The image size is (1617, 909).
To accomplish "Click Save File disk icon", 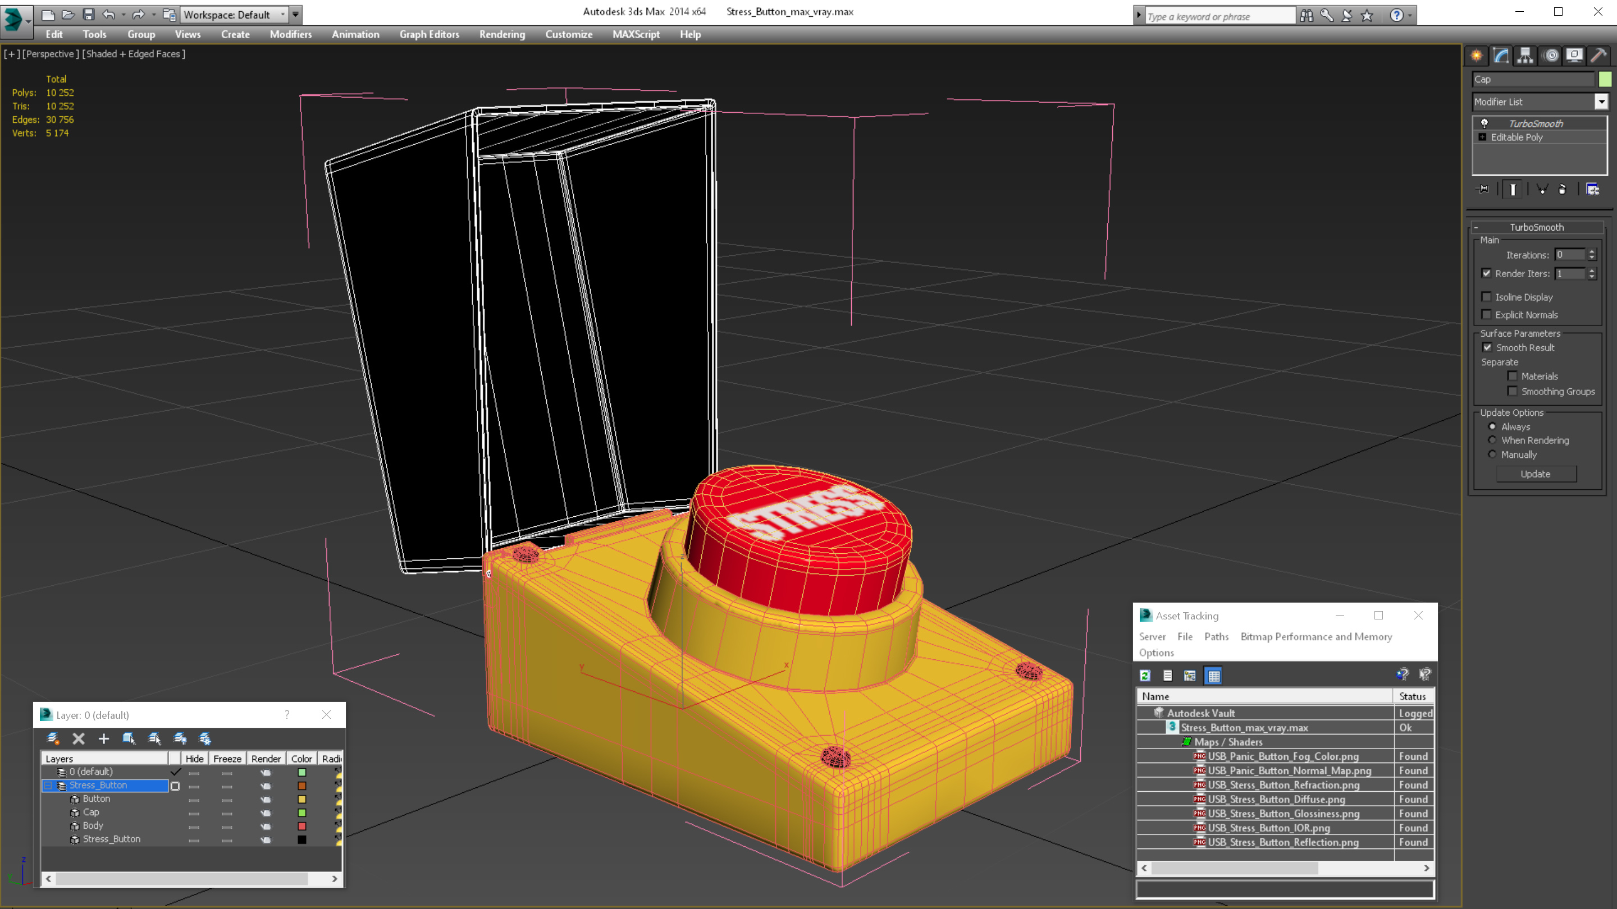I will pos(89,15).
